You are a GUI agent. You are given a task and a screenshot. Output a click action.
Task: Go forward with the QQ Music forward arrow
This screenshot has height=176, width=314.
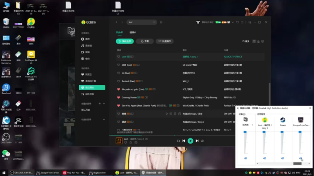click(122, 22)
